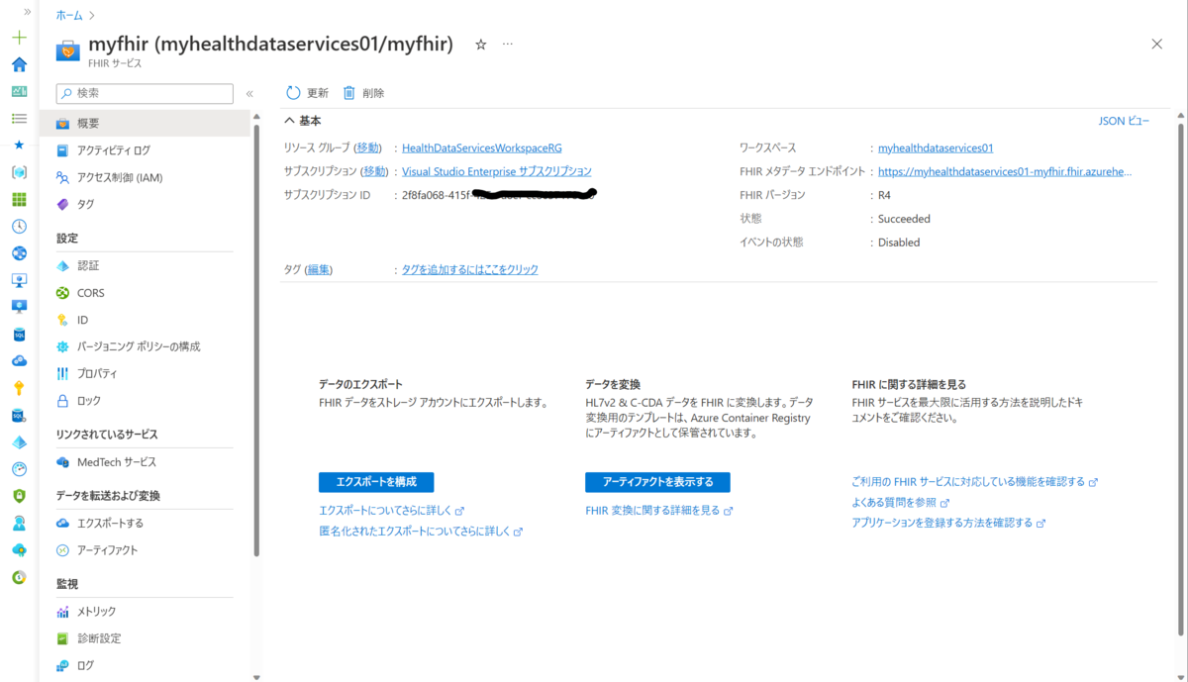Image resolution: width=1188 pixels, height=682 pixels.
Task: Click エクスポートを構成 button
Action: click(x=376, y=482)
